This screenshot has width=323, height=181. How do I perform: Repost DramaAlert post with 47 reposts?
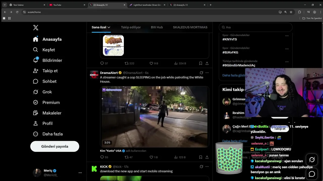(x=128, y=157)
